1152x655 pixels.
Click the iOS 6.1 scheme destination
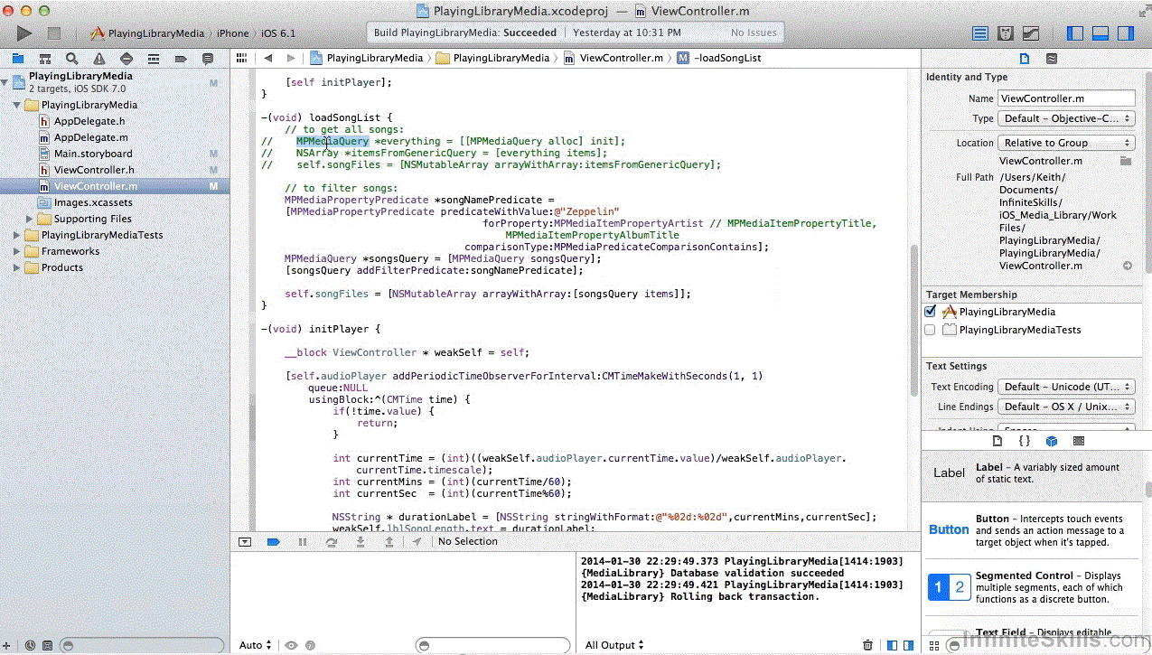(278, 33)
